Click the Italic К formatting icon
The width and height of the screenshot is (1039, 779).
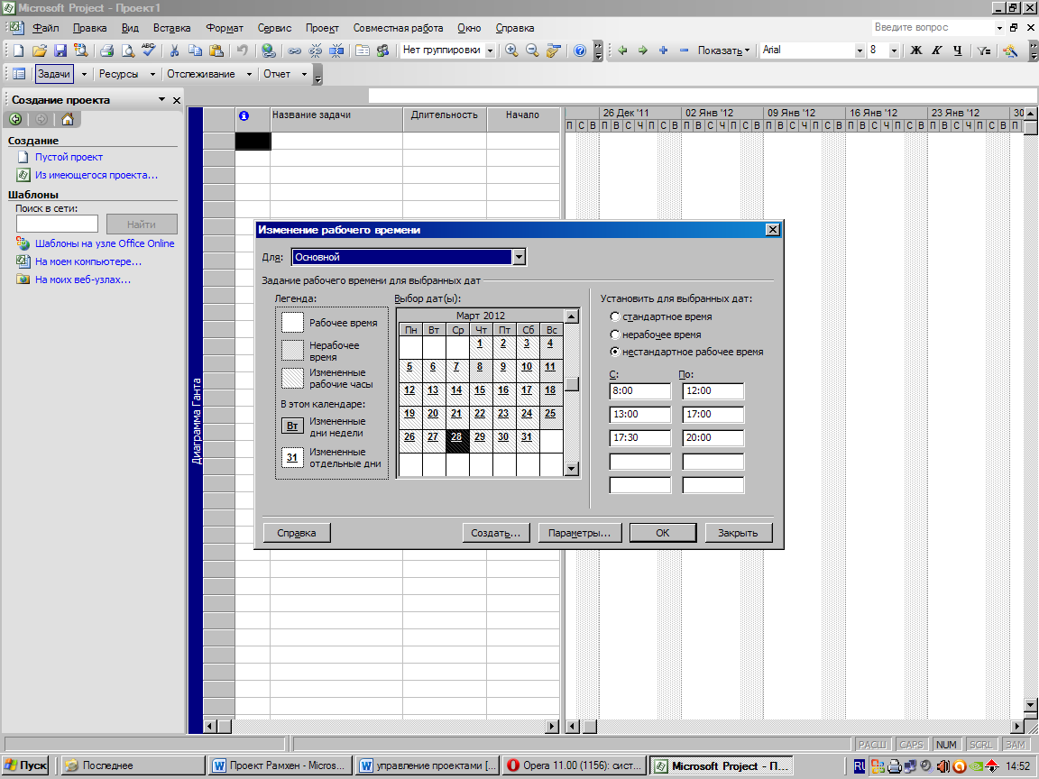tap(937, 50)
